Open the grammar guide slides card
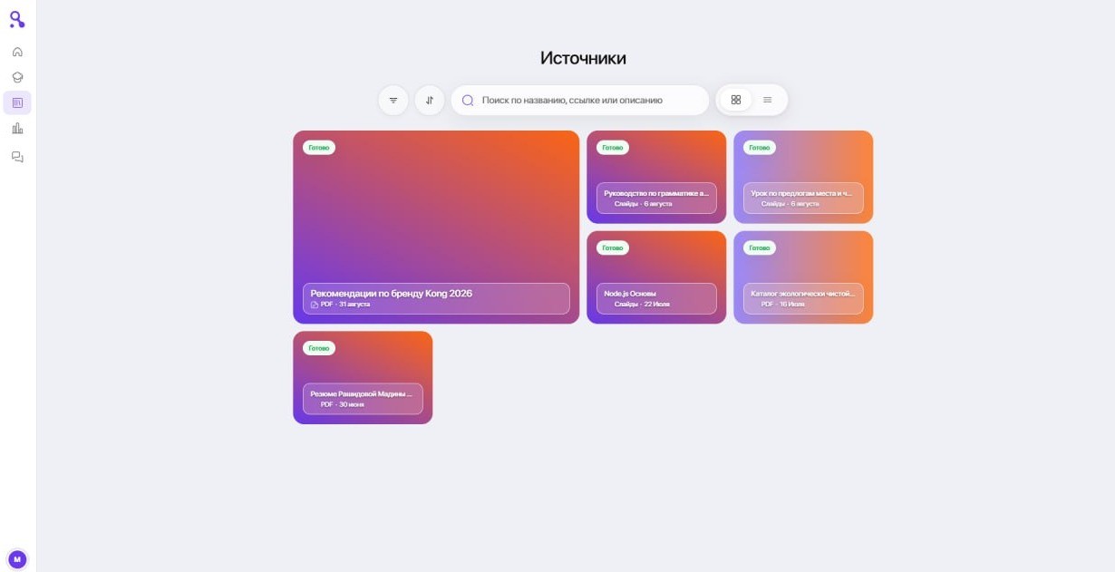1115x572 pixels. [x=656, y=177]
